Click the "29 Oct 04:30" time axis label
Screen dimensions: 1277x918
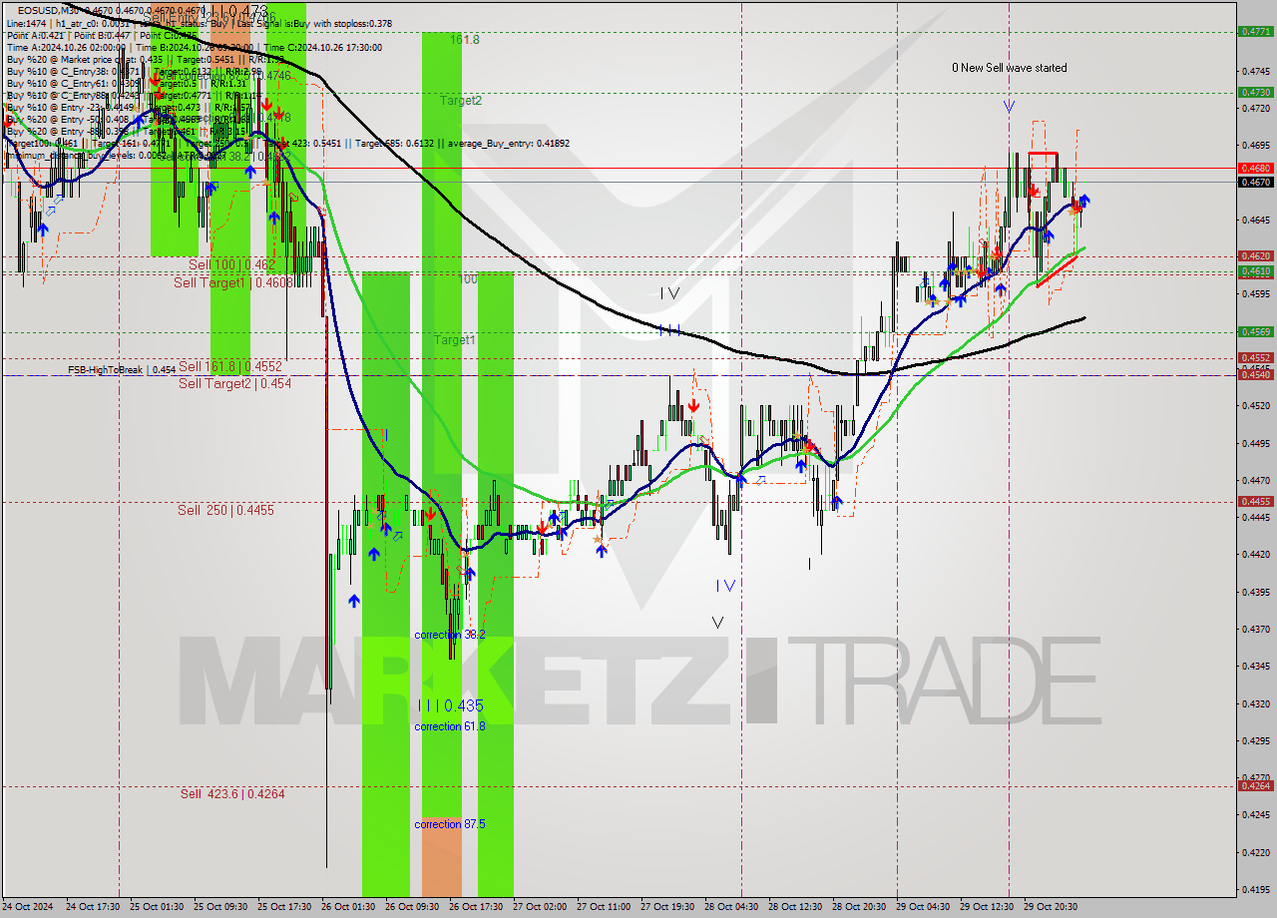923,907
